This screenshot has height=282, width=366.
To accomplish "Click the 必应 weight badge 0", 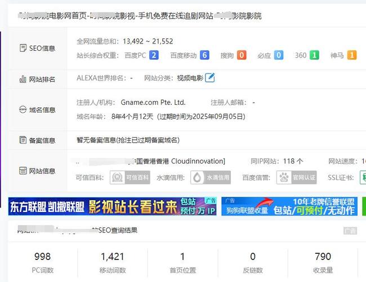I will pos(279,55).
